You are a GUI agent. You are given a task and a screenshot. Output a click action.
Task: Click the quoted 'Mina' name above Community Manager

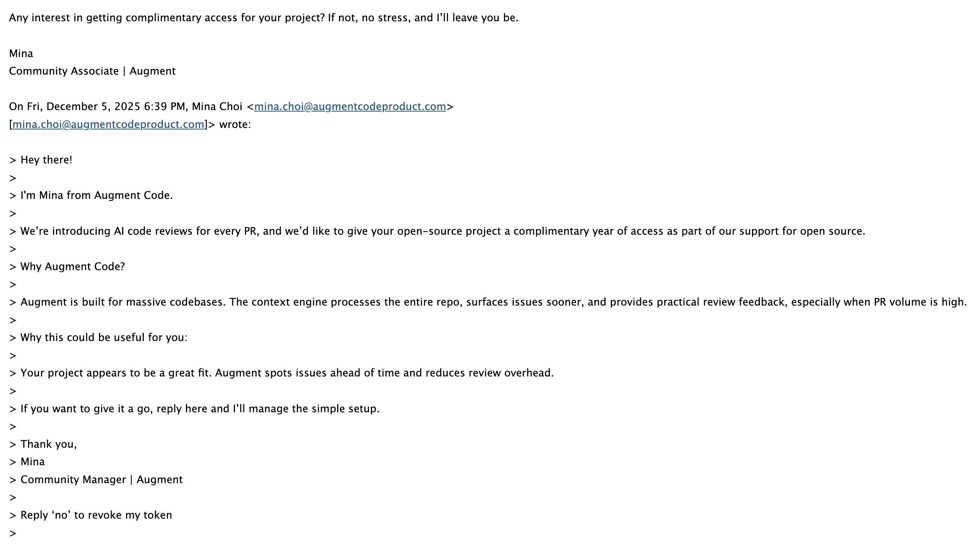click(x=32, y=462)
